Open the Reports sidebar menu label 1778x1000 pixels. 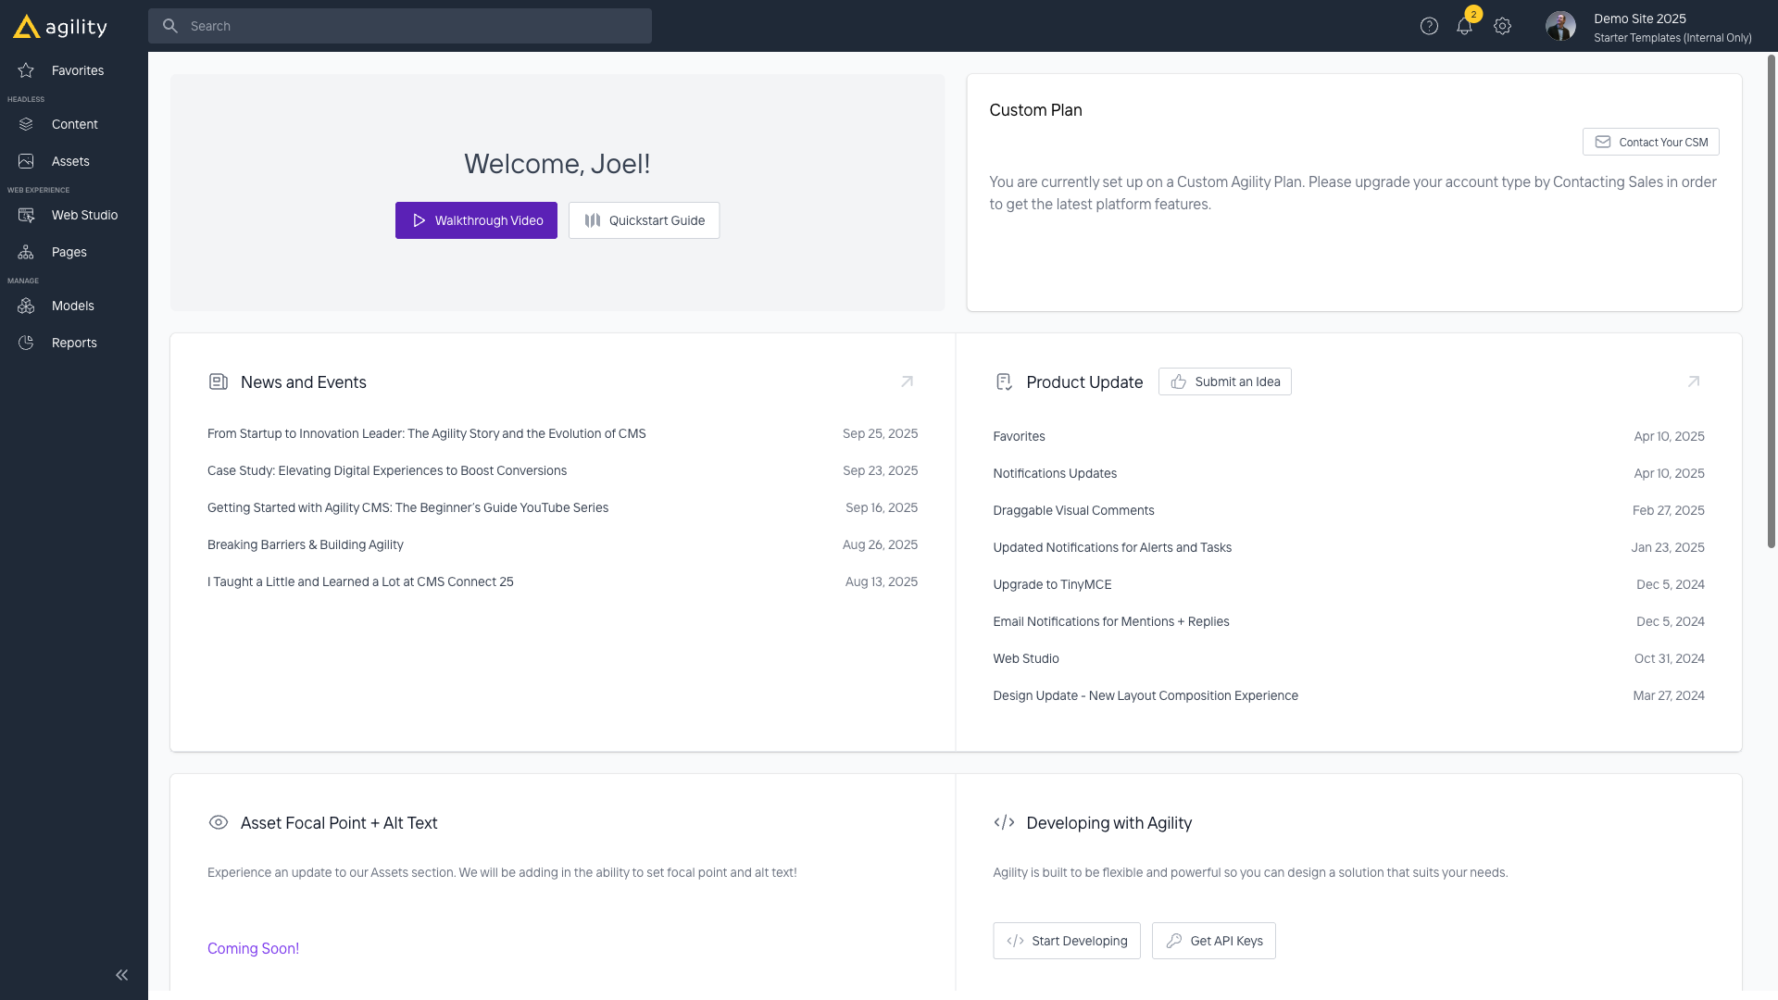point(74,343)
